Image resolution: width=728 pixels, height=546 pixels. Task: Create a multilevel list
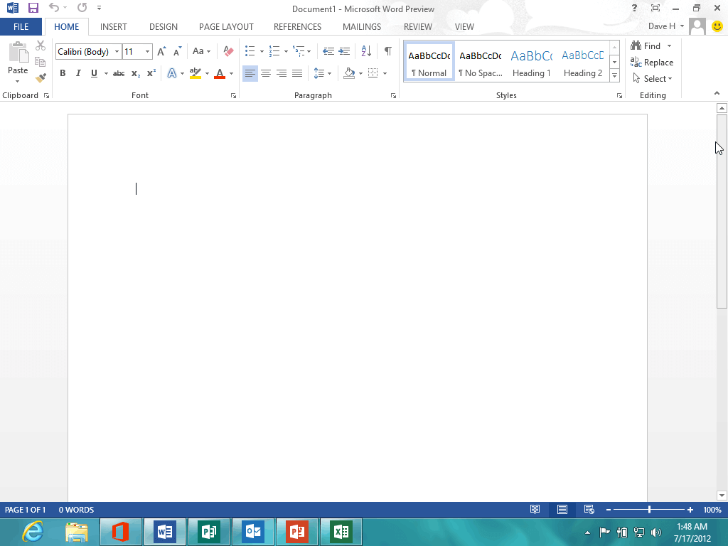coord(299,51)
